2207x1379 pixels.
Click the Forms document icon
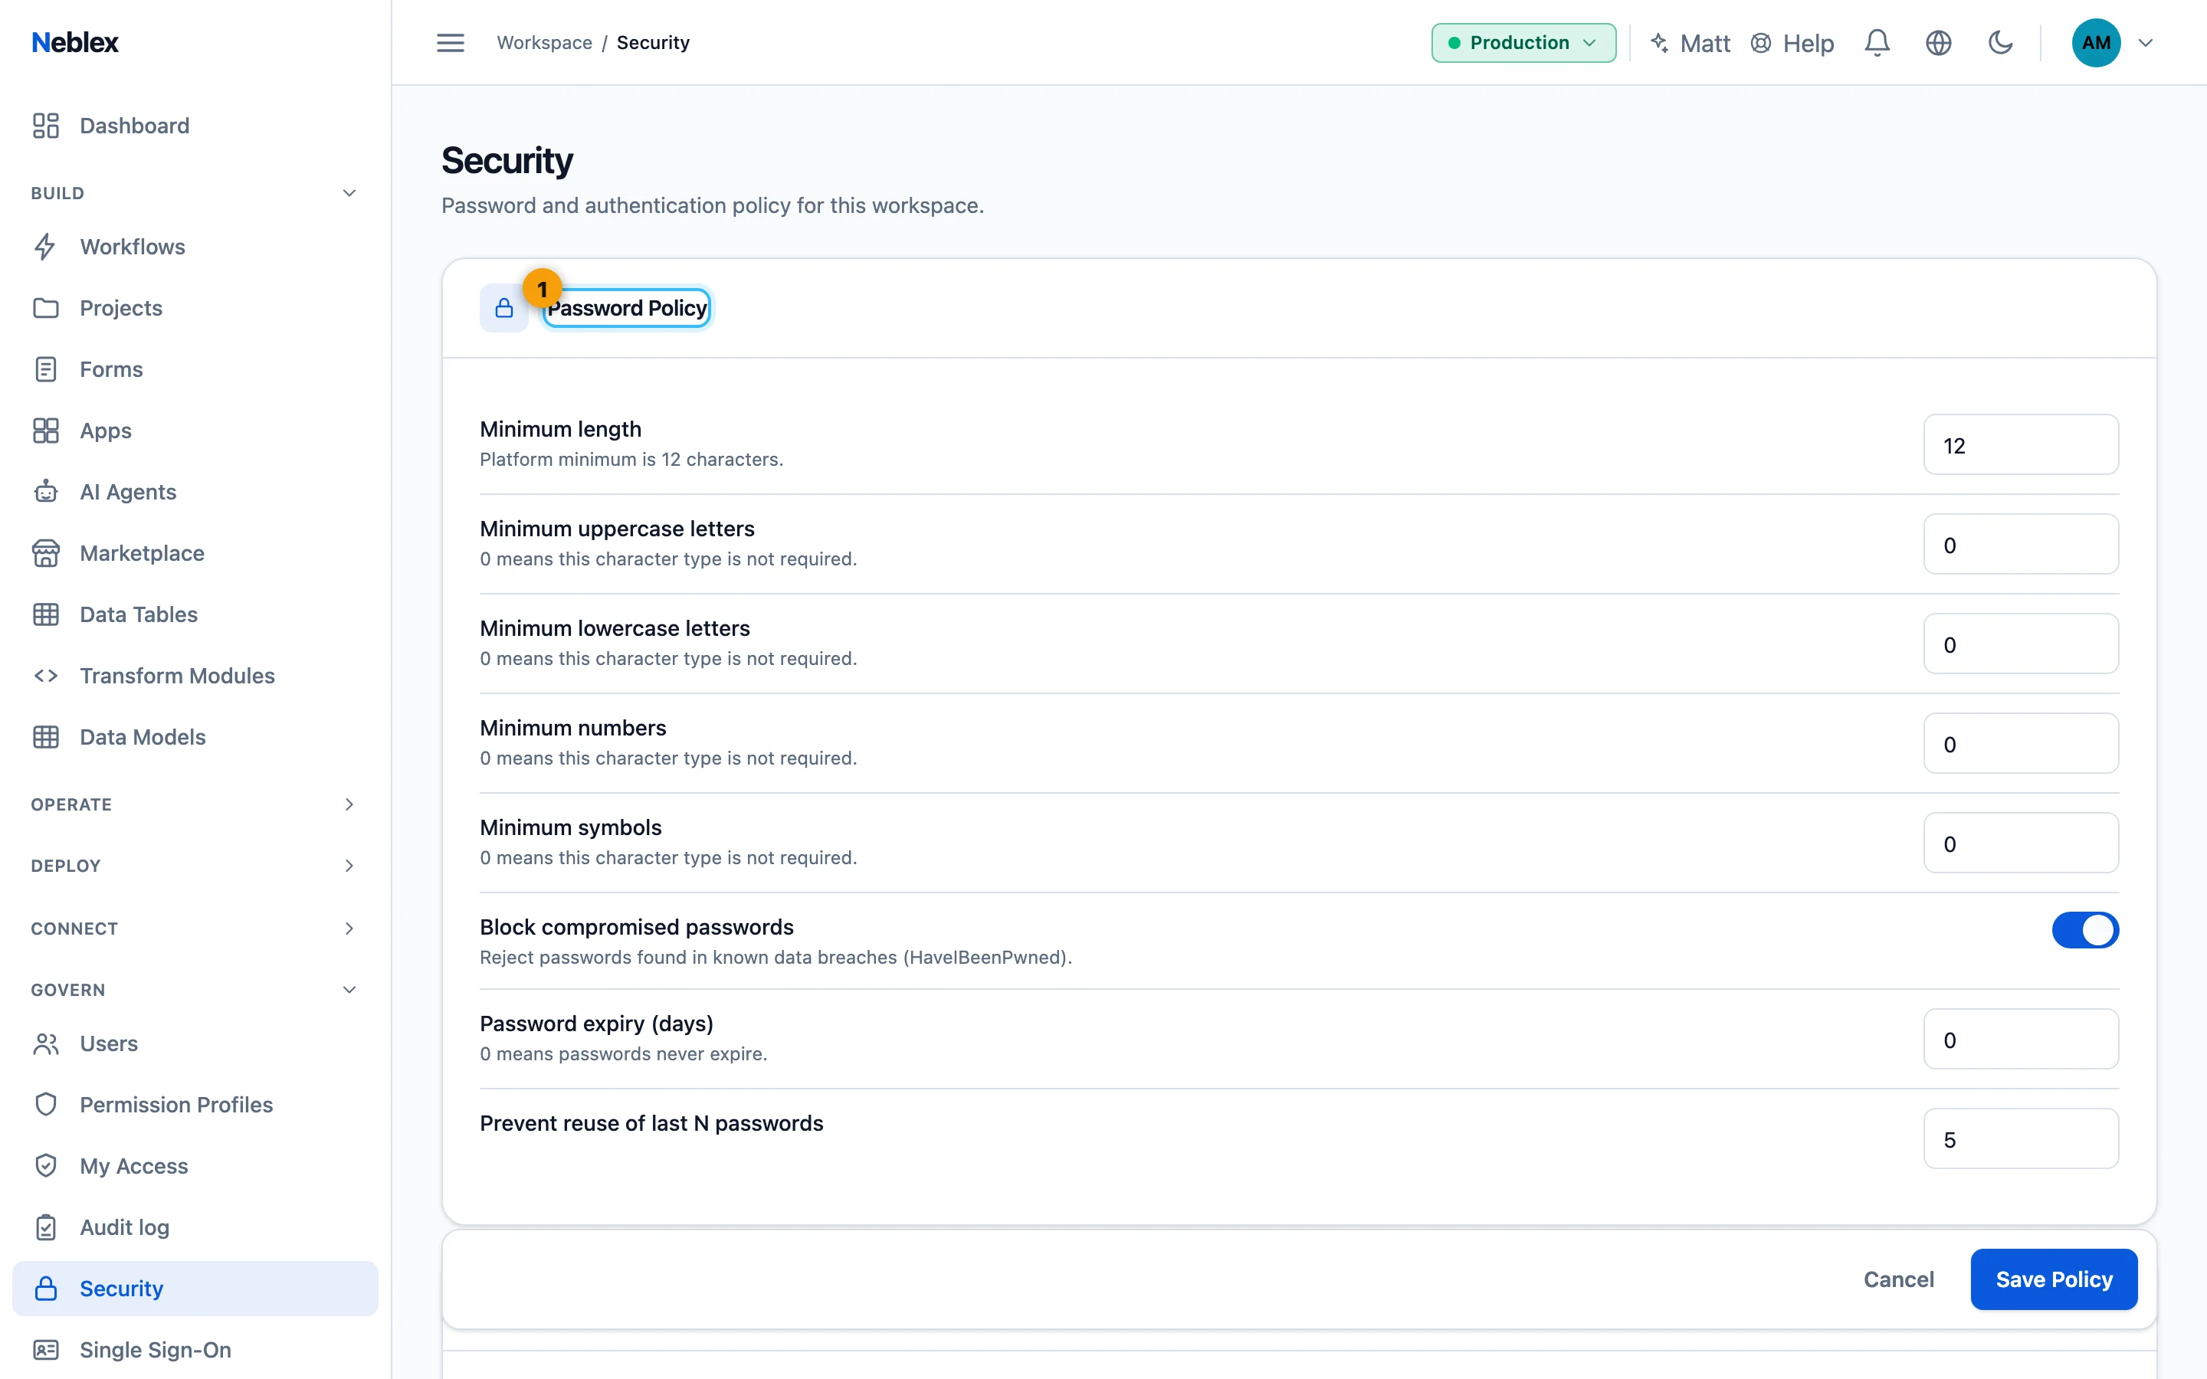click(x=46, y=369)
